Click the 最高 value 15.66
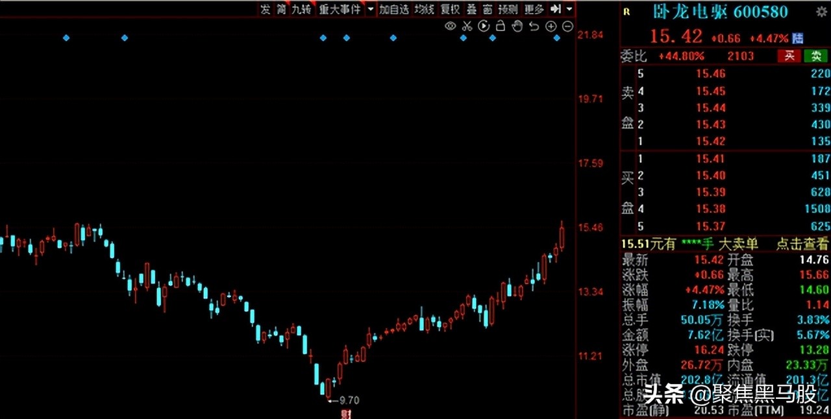Image resolution: width=831 pixels, height=419 pixels. 814,275
